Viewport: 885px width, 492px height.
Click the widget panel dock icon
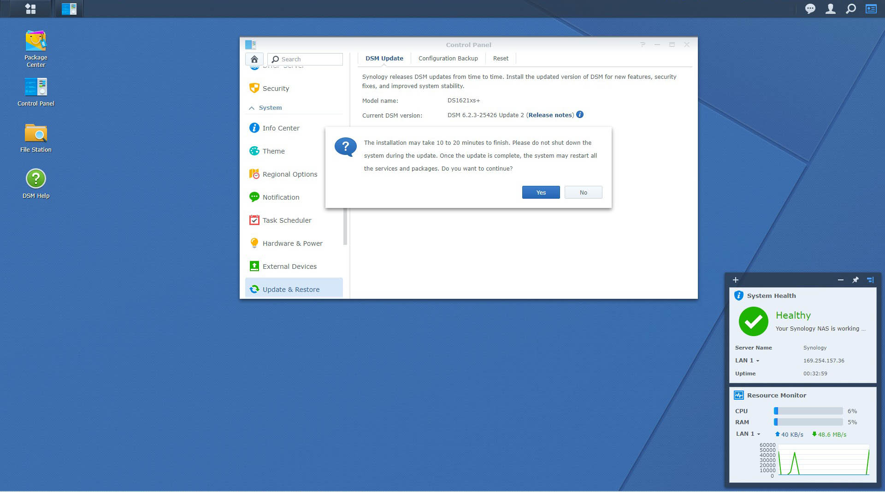(870, 280)
